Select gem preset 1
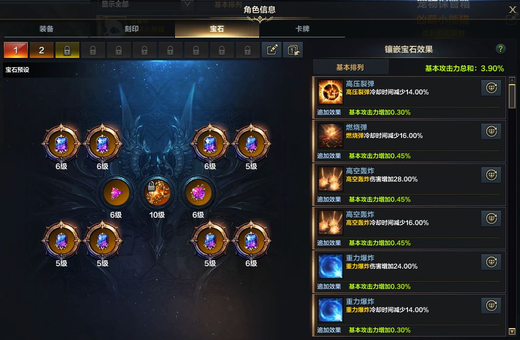The height and width of the screenshot is (340, 520). 15,50
